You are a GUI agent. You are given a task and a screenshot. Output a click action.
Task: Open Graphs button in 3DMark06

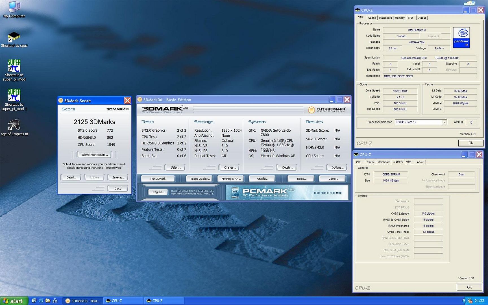(x=262, y=179)
